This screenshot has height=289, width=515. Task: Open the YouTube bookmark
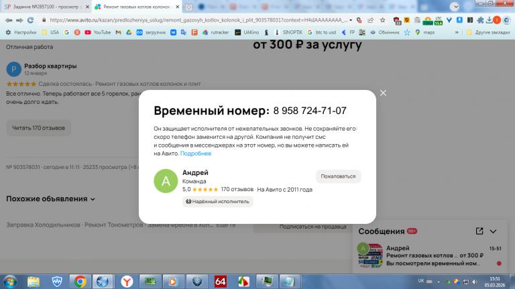97,32
